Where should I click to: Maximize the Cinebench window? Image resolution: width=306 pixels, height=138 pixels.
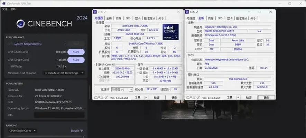coord(290,3)
